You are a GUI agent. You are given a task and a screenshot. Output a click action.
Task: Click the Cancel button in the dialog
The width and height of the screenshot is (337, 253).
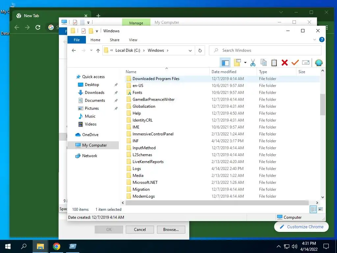(x=140, y=230)
